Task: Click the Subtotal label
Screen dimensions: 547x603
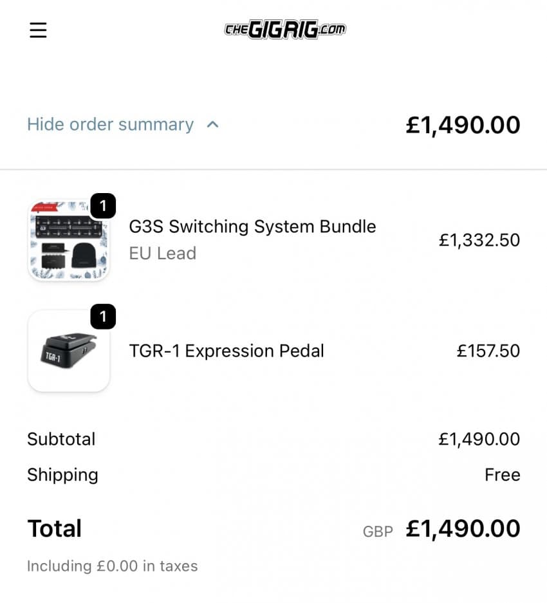Action: (x=61, y=439)
